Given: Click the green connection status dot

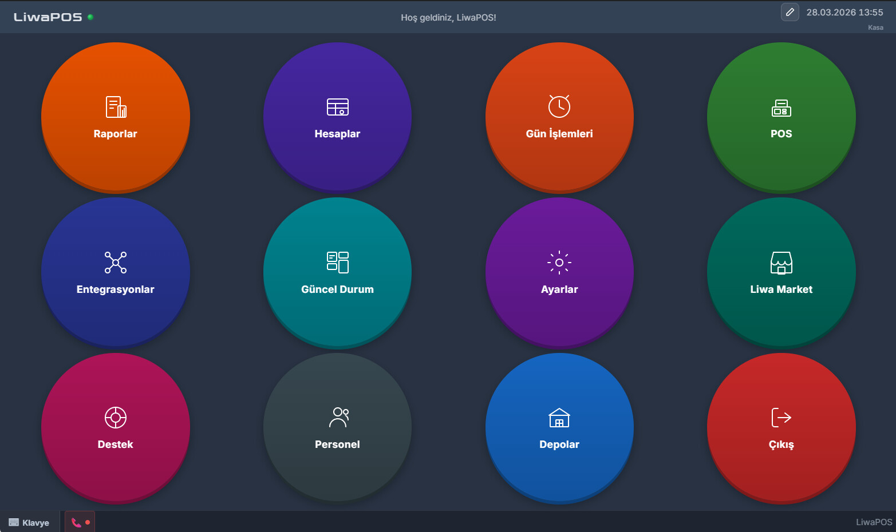Looking at the screenshot, I should pyautogui.click(x=90, y=17).
